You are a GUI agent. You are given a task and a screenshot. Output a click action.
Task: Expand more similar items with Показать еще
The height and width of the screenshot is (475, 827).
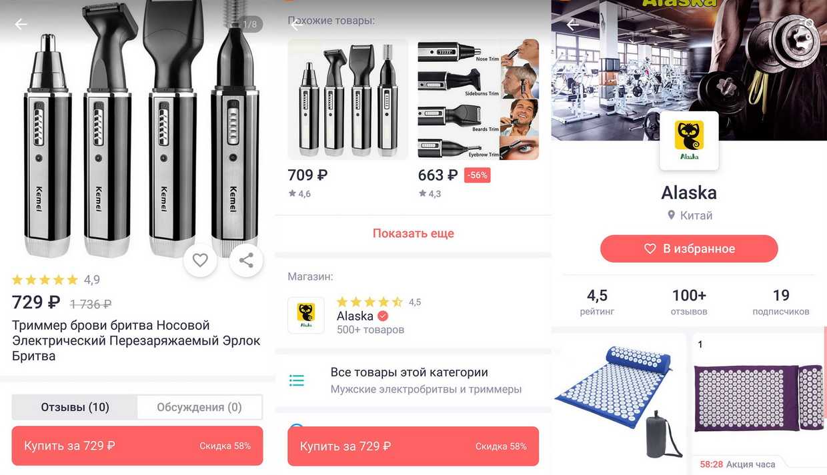click(413, 233)
